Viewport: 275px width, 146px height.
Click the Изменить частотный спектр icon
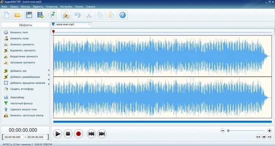[x=6, y=115]
